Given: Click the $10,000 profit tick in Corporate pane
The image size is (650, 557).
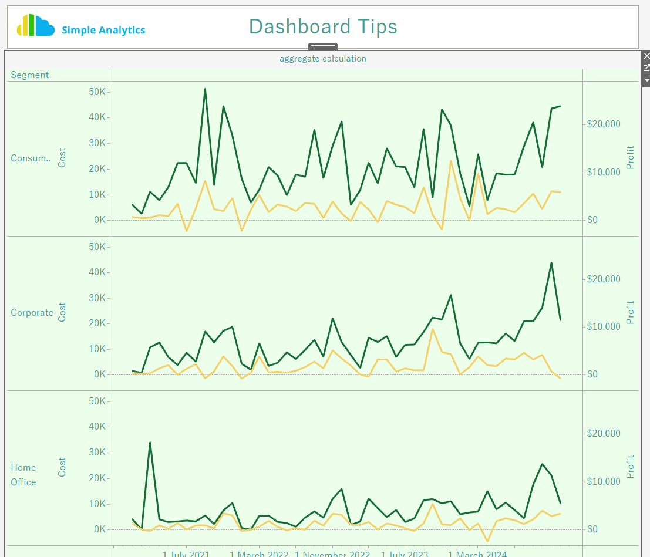Looking at the screenshot, I should pos(604,326).
